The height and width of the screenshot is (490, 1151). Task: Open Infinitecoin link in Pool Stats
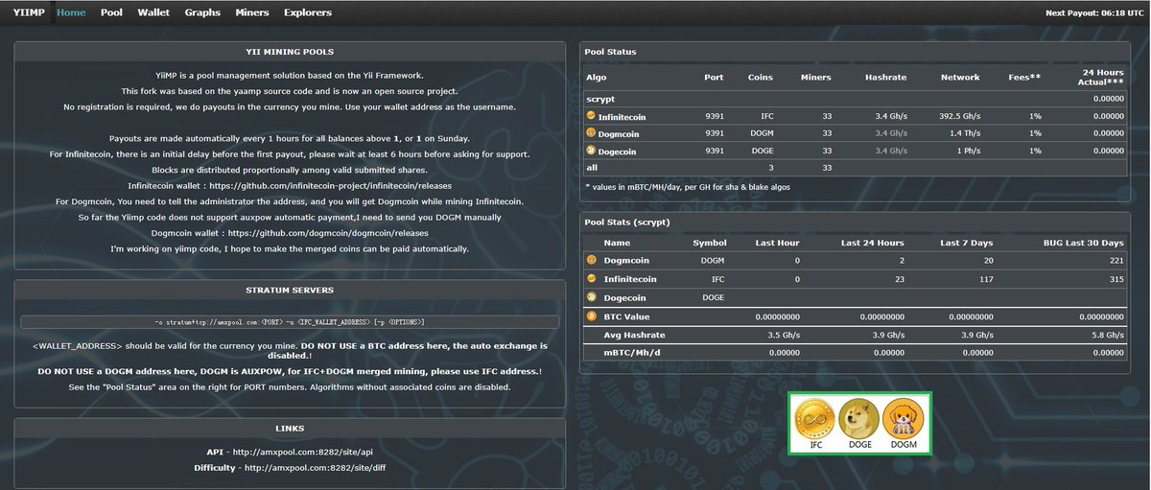[630, 278]
